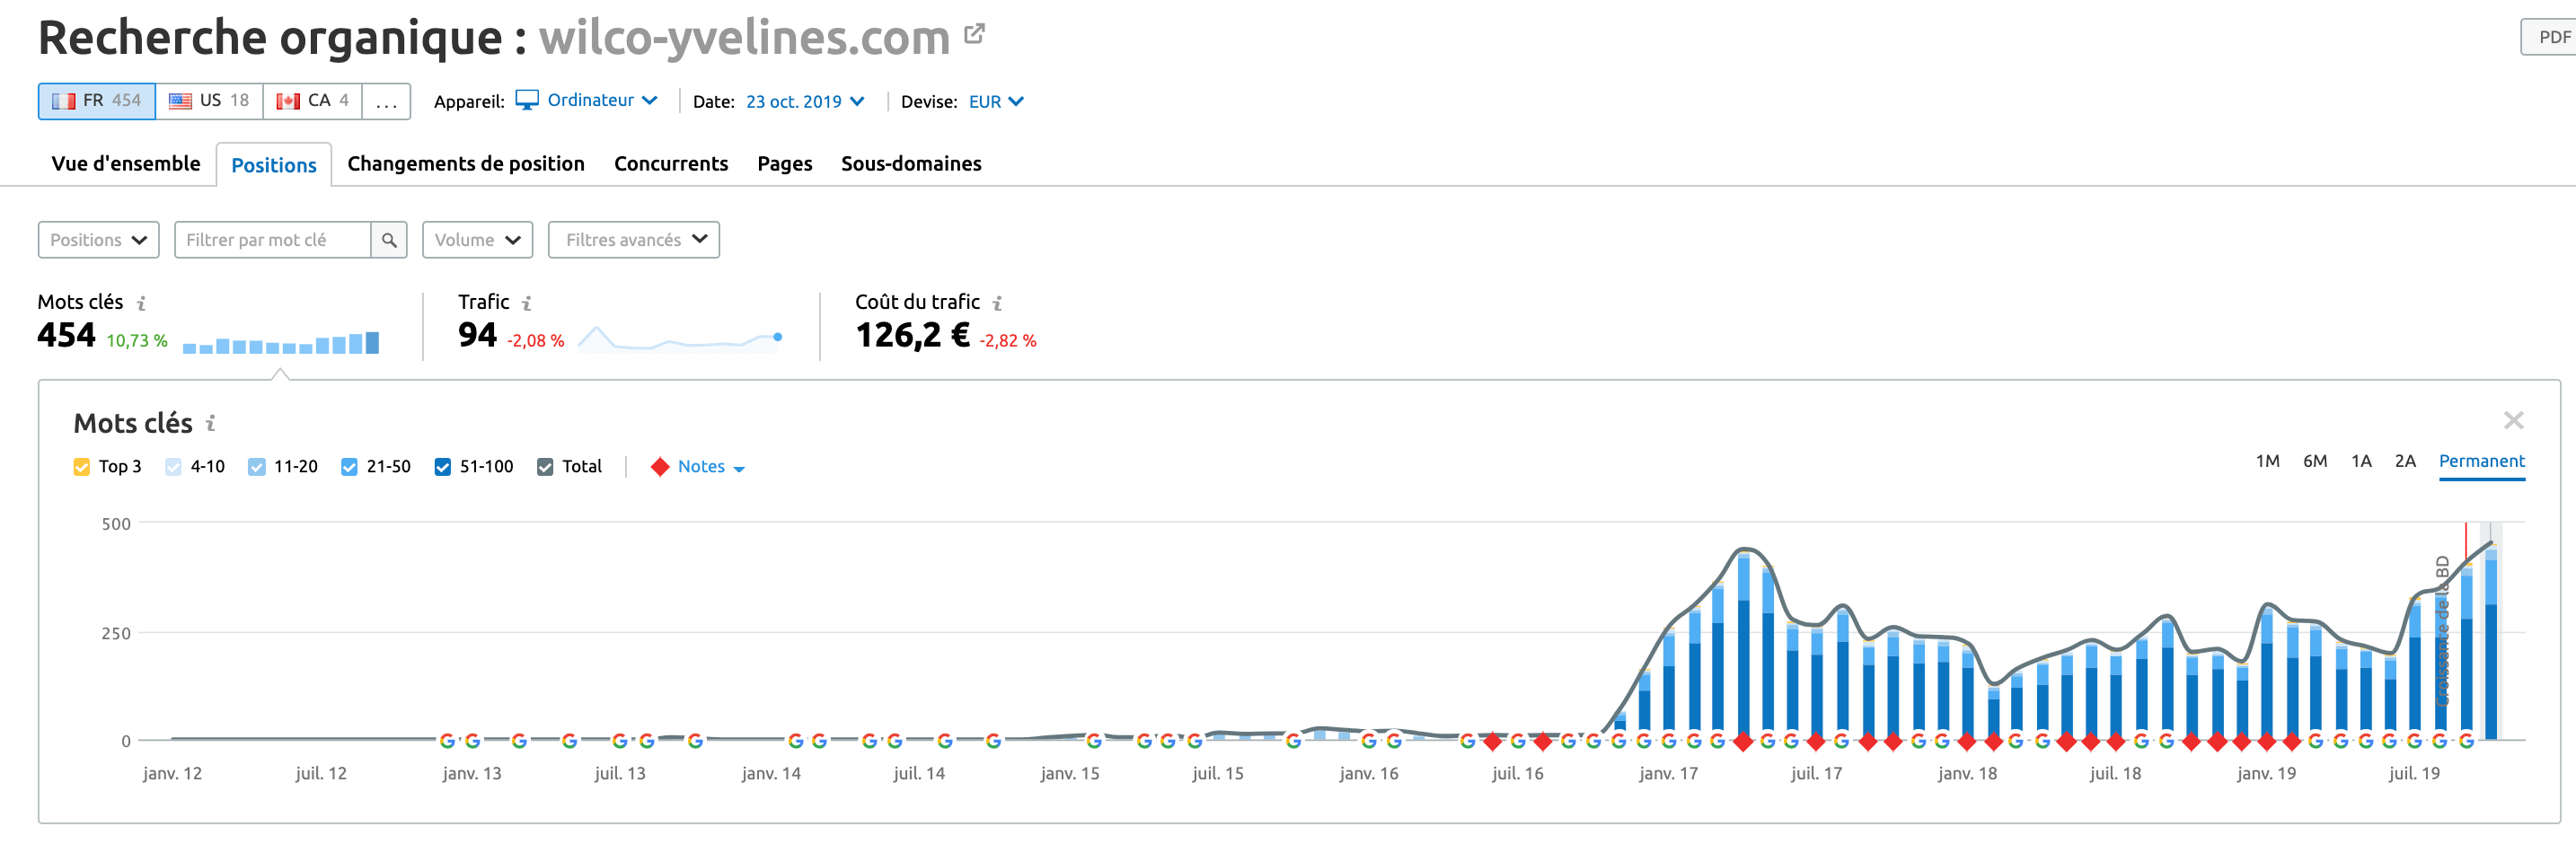Open the Date 23 oct. 2019 dropdown
This screenshot has width=2576, height=844.
[804, 102]
